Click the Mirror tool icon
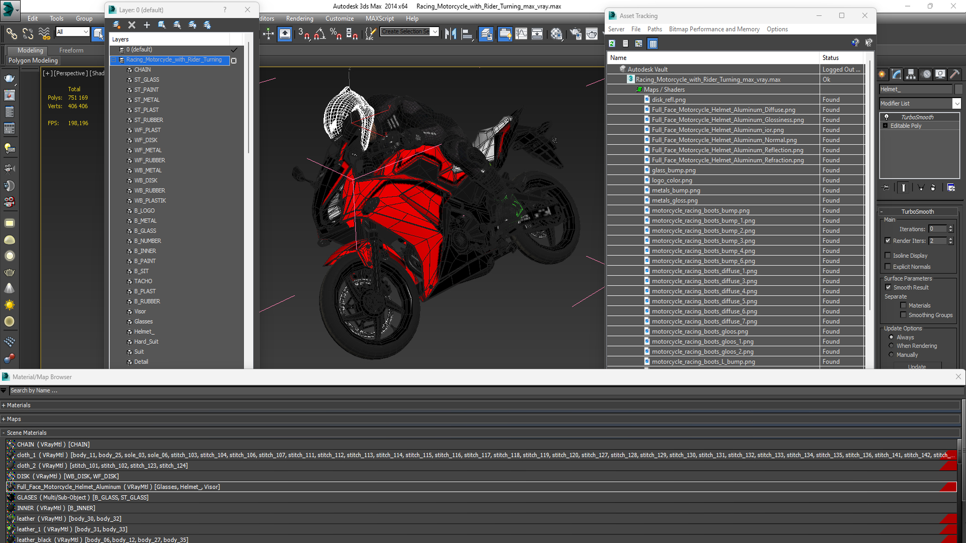The image size is (966, 543). [450, 34]
